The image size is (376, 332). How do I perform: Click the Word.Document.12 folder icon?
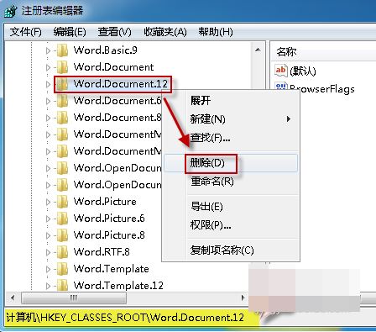pos(62,84)
